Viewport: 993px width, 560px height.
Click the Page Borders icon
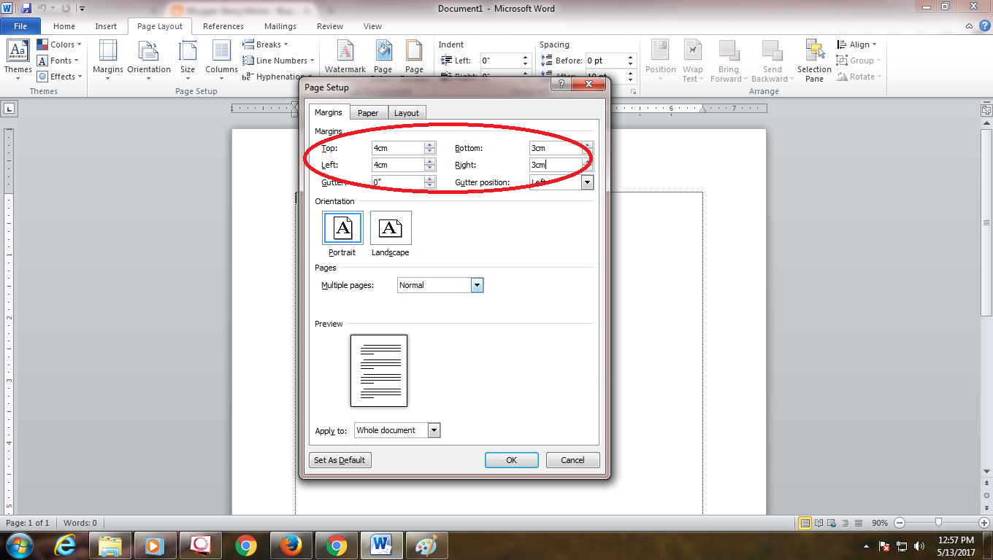[414, 50]
